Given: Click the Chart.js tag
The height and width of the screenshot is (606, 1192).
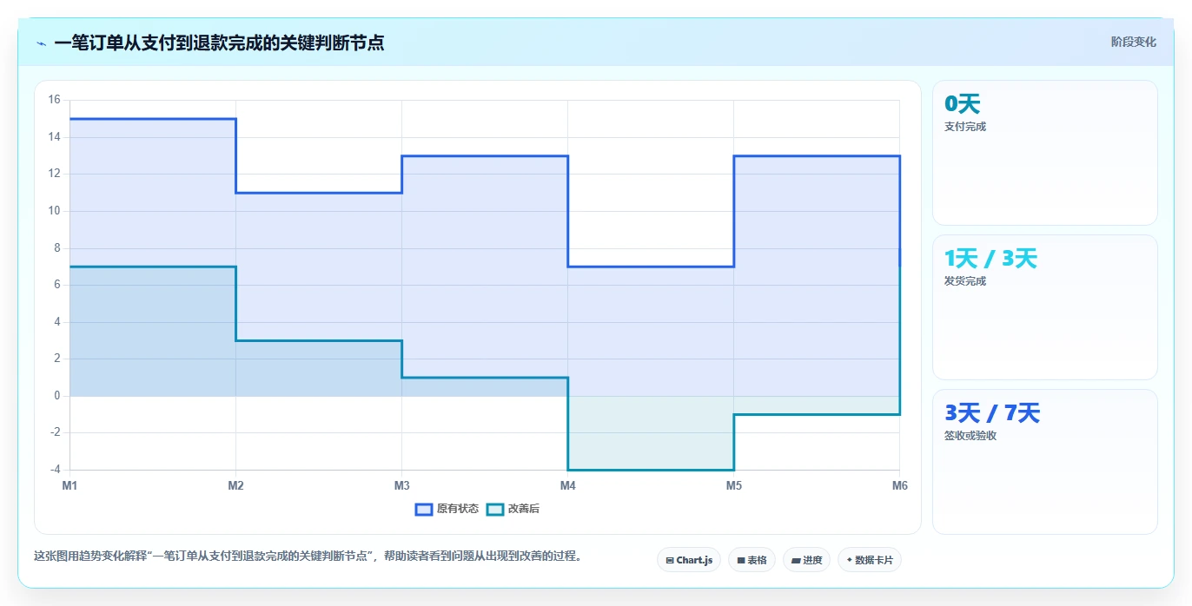Looking at the screenshot, I should (x=688, y=560).
